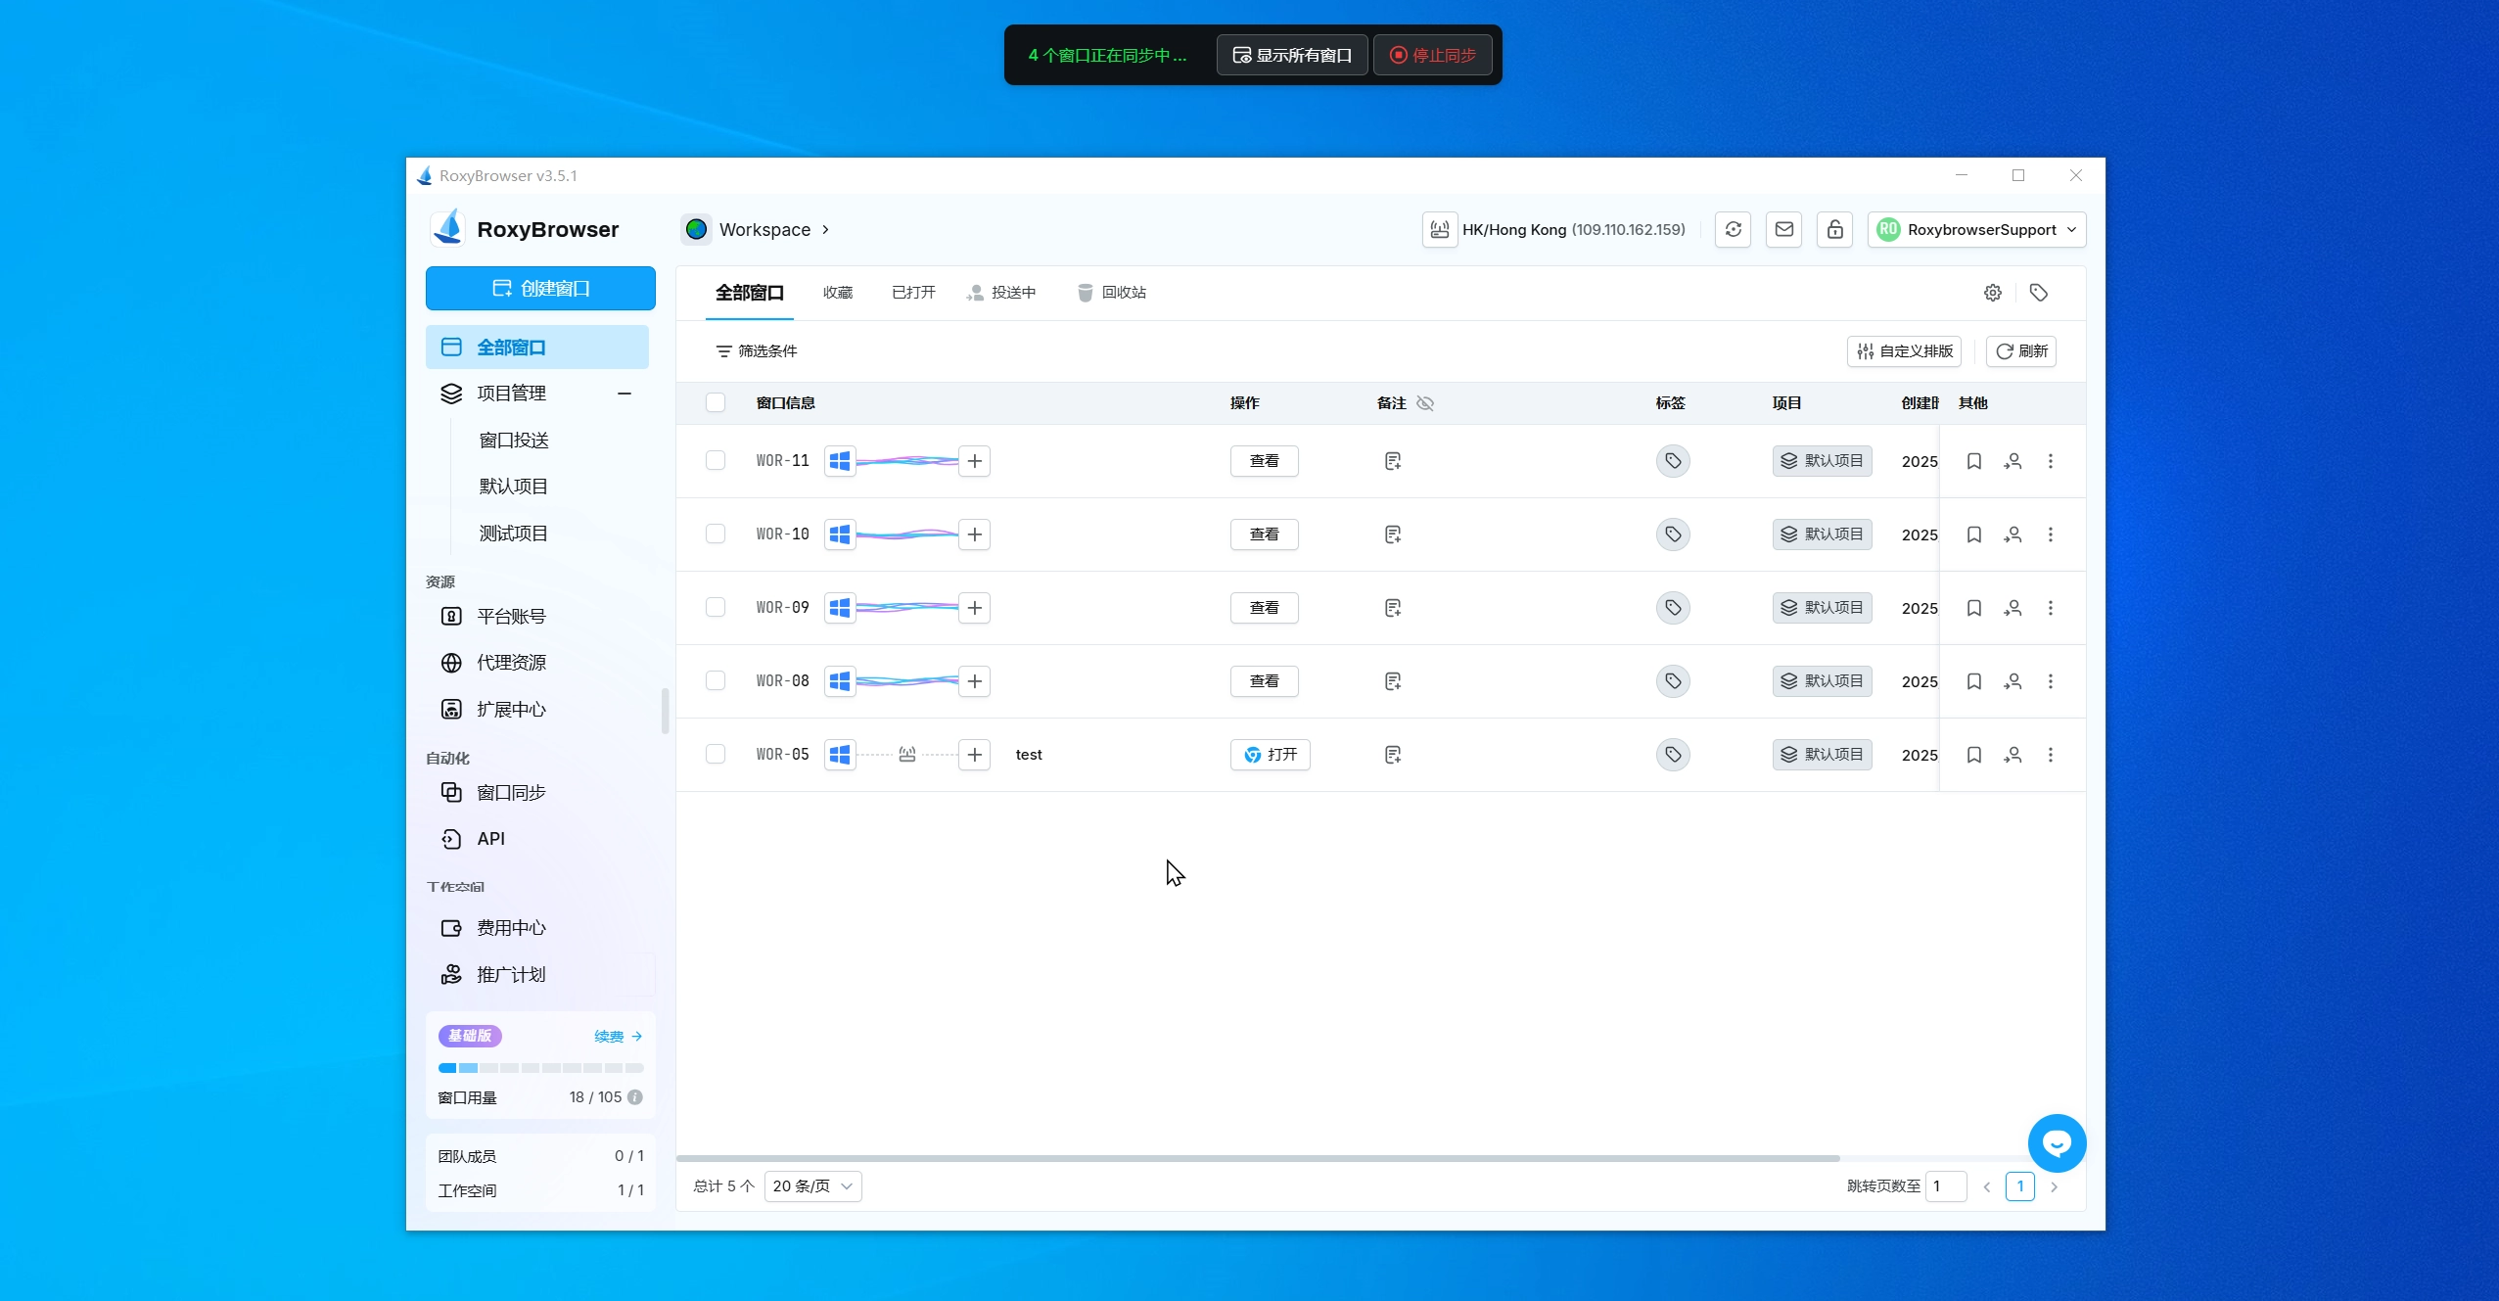This screenshot has height=1301, width=2499.
Task: Click the mail notifications icon
Action: (1783, 229)
